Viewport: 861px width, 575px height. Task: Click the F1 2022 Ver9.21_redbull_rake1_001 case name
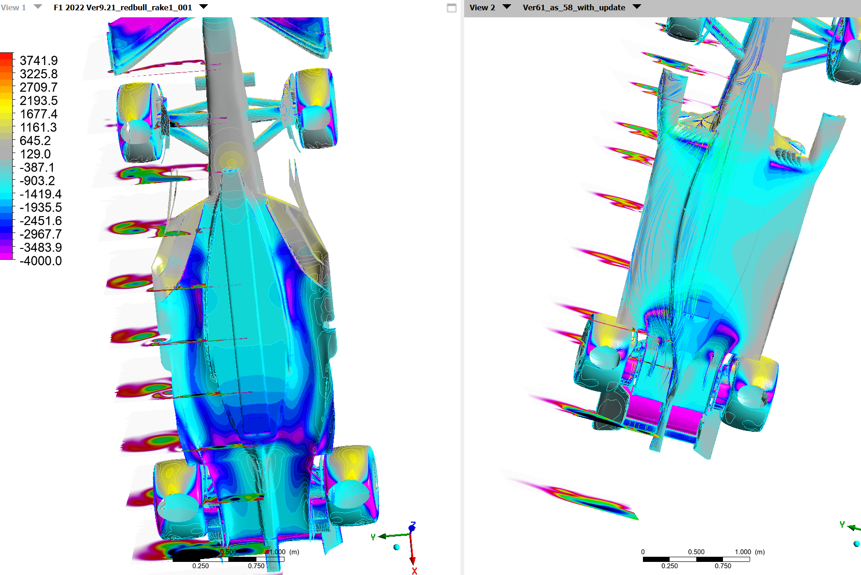[x=123, y=7]
